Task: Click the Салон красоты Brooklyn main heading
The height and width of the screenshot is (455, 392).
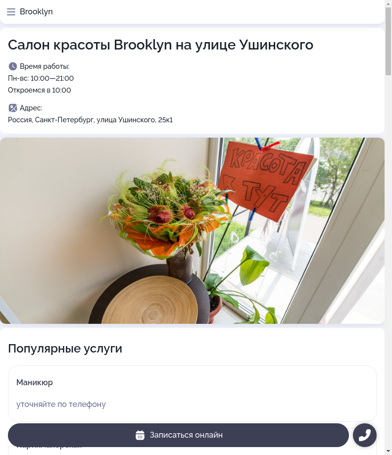Action: 160,45
